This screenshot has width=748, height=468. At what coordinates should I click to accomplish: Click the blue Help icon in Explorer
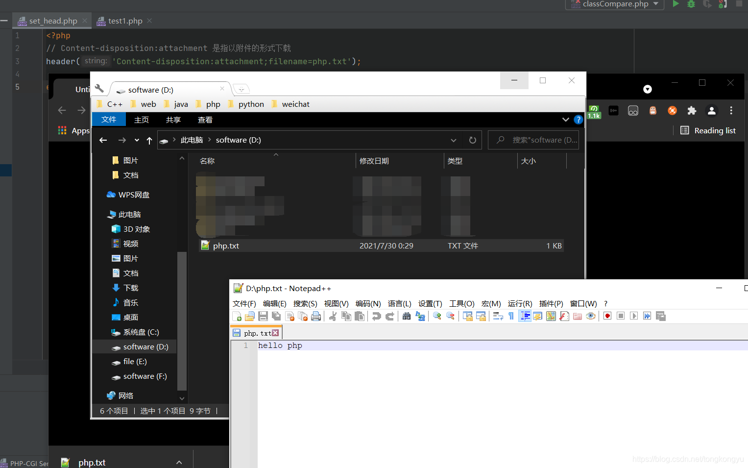click(x=578, y=120)
